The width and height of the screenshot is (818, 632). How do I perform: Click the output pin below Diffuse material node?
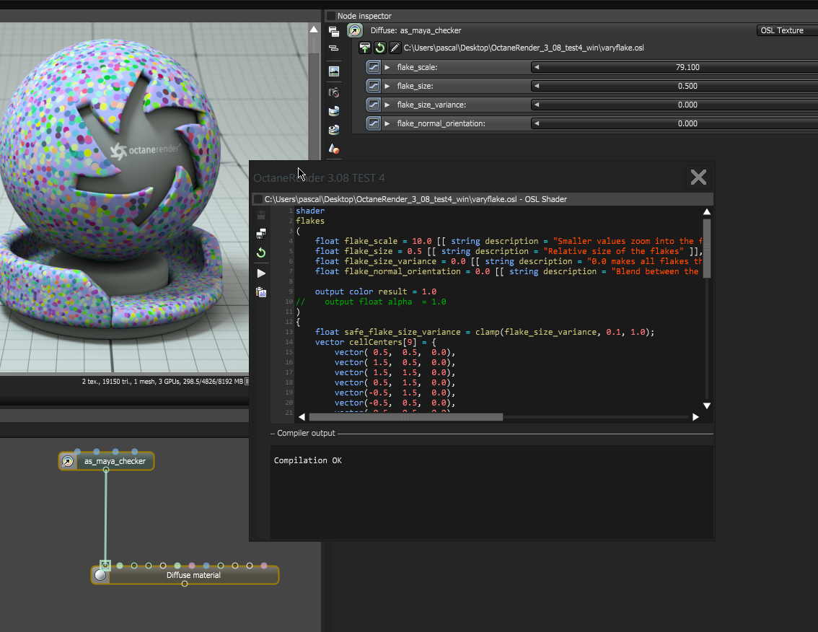point(184,584)
